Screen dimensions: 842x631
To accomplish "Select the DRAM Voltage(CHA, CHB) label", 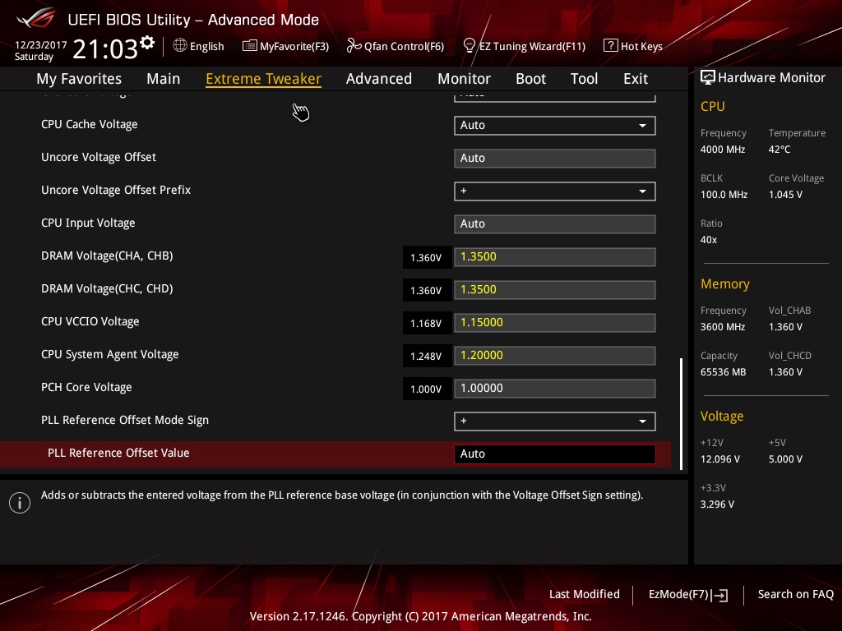I will click(107, 256).
